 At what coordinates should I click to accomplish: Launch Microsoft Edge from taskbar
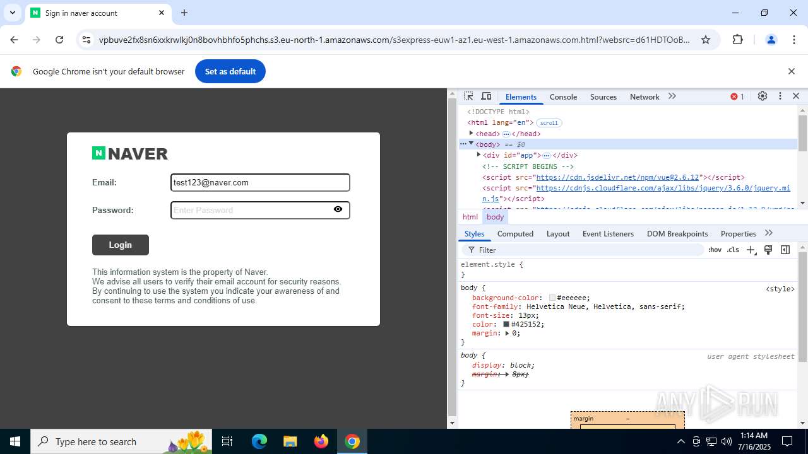[259, 441]
